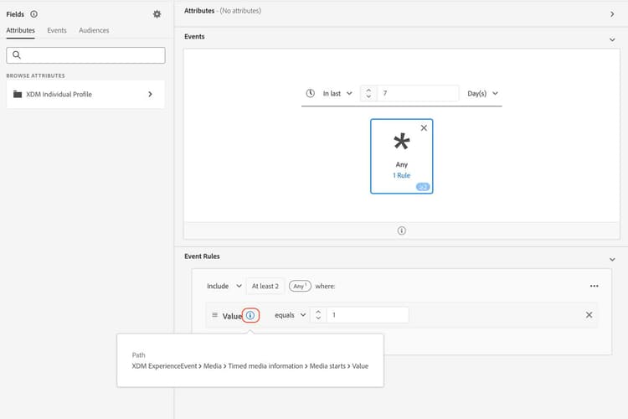
Task: Open the Fields settings gear
Action: tap(157, 14)
